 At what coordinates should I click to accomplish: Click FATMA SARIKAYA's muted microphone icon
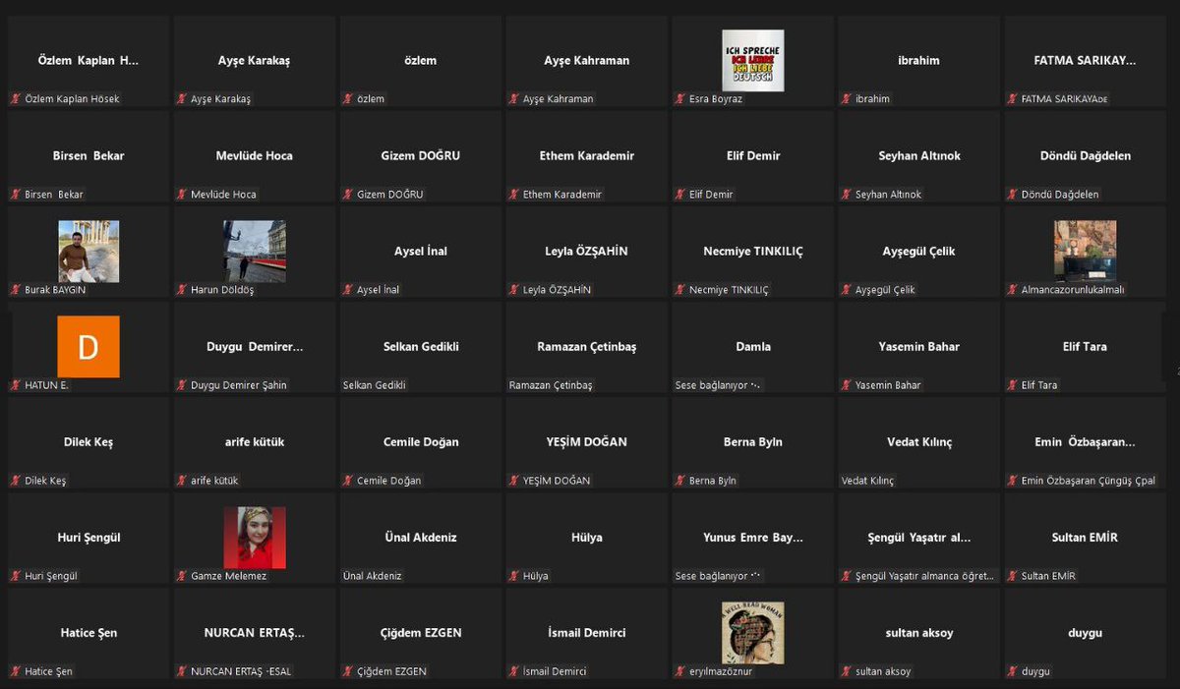coord(1013,99)
